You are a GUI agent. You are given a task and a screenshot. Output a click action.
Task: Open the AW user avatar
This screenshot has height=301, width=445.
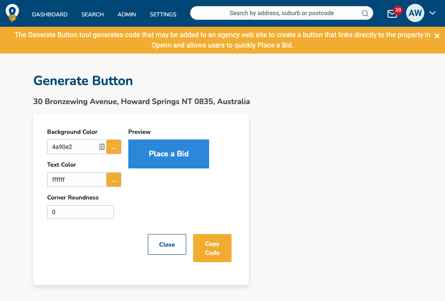415,13
